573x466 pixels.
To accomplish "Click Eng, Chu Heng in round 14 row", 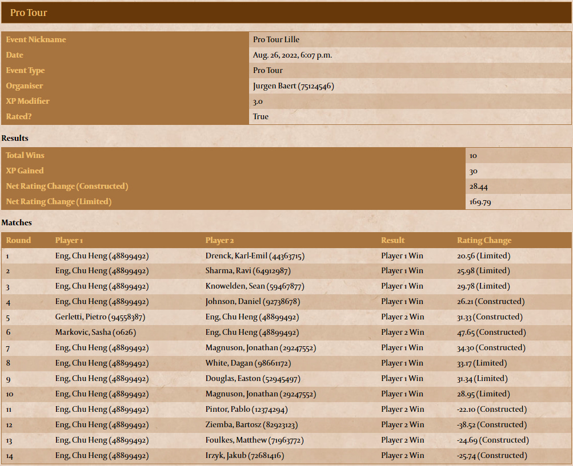I will (x=102, y=455).
